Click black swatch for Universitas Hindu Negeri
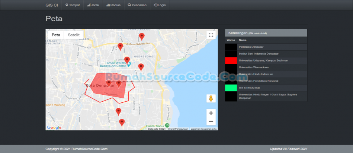 tap(231, 96)
